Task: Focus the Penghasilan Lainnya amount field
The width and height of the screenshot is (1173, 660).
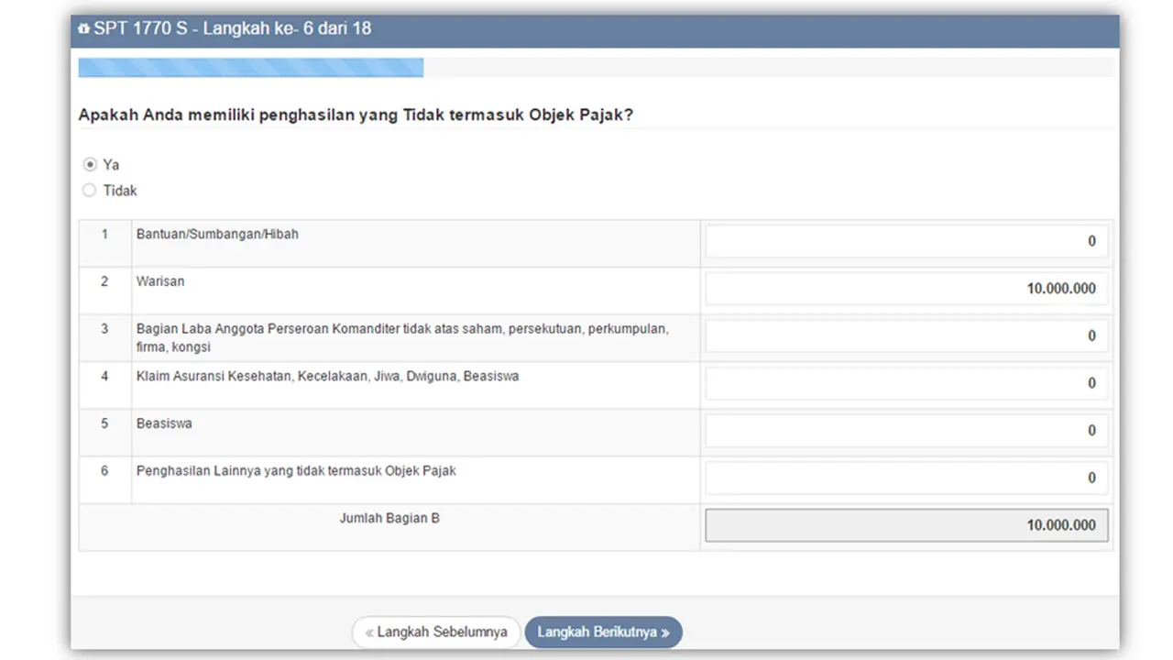Action: pyautogui.click(x=905, y=478)
